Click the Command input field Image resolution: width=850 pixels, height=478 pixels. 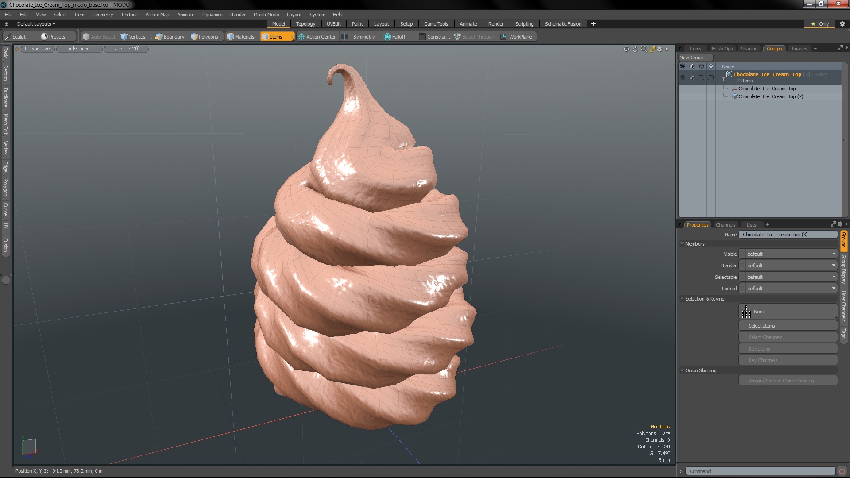(760, 471)
